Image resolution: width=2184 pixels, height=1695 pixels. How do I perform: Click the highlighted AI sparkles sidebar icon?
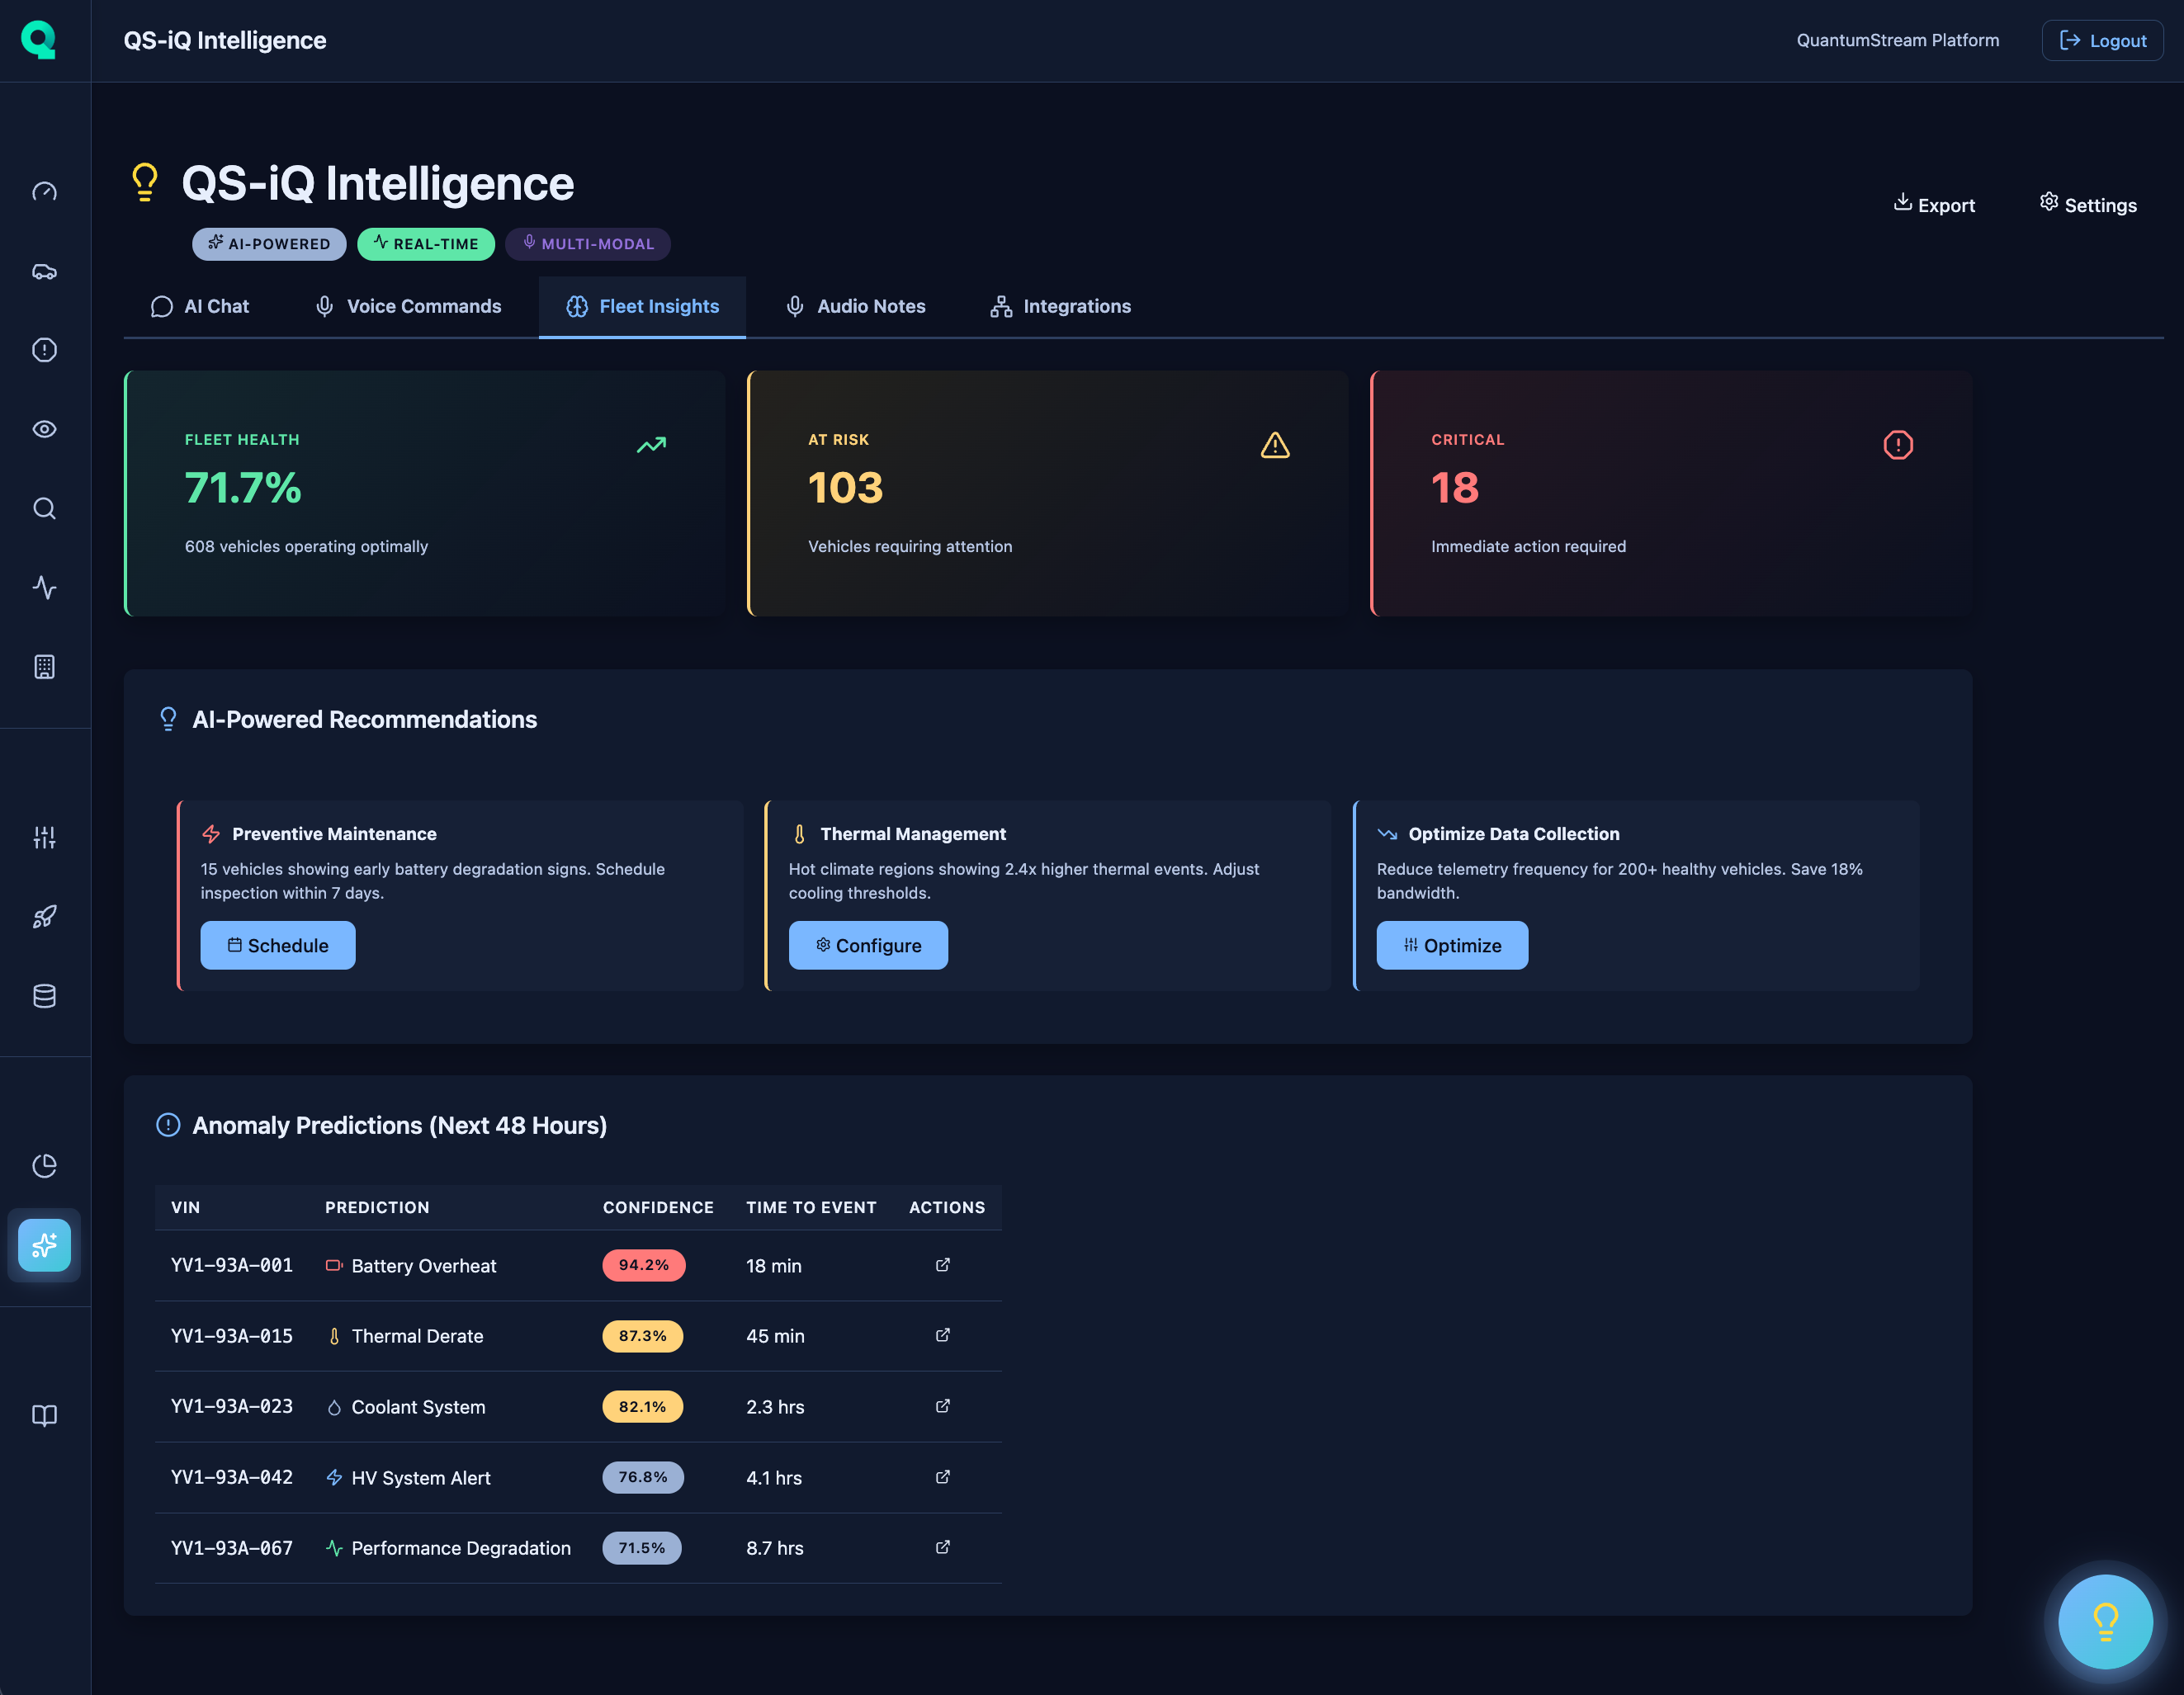(x=44, y=1245)
